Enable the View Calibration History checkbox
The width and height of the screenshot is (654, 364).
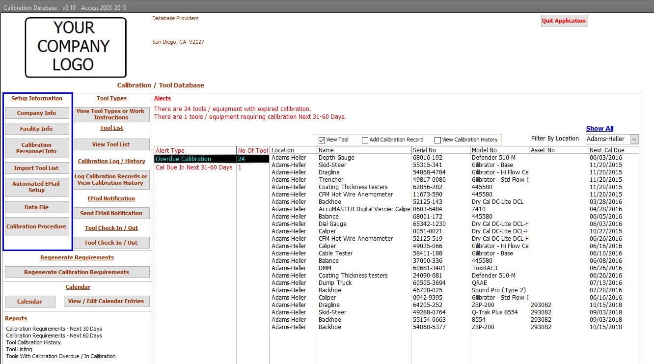[437, 140]
